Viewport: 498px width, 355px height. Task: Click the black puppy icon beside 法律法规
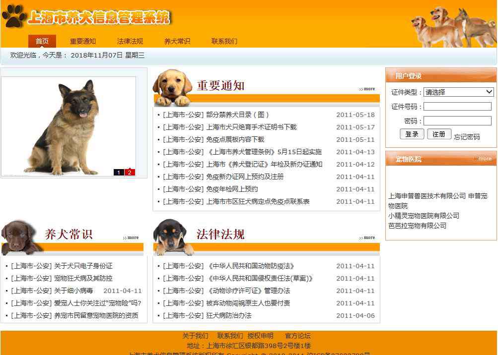[172, 237]
